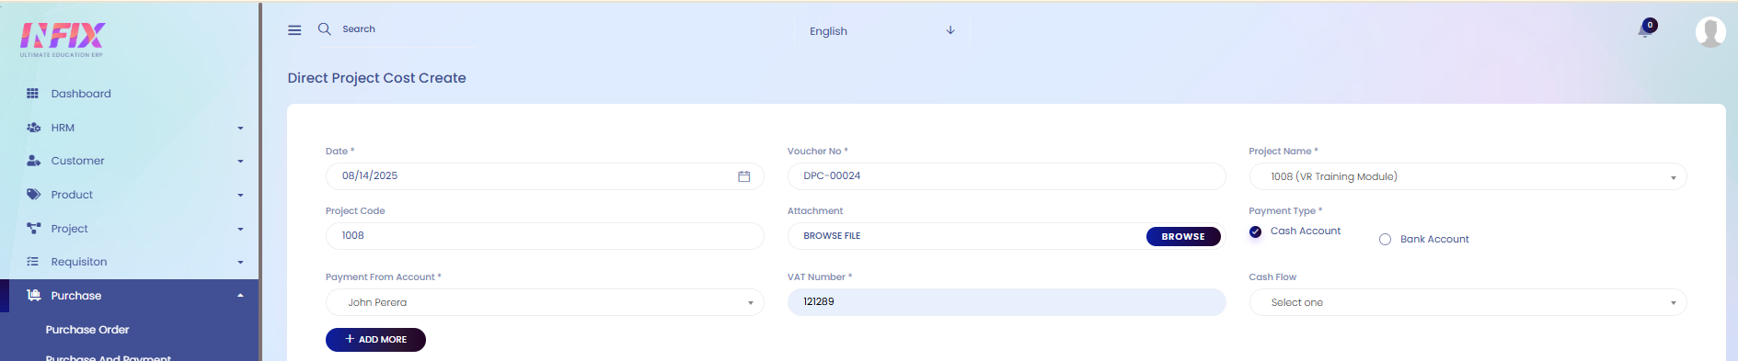The width and height of the screenshot is (1738, 361).
Task: Click the Purchase cart icon in sidebar
Action: click(34, 296)
